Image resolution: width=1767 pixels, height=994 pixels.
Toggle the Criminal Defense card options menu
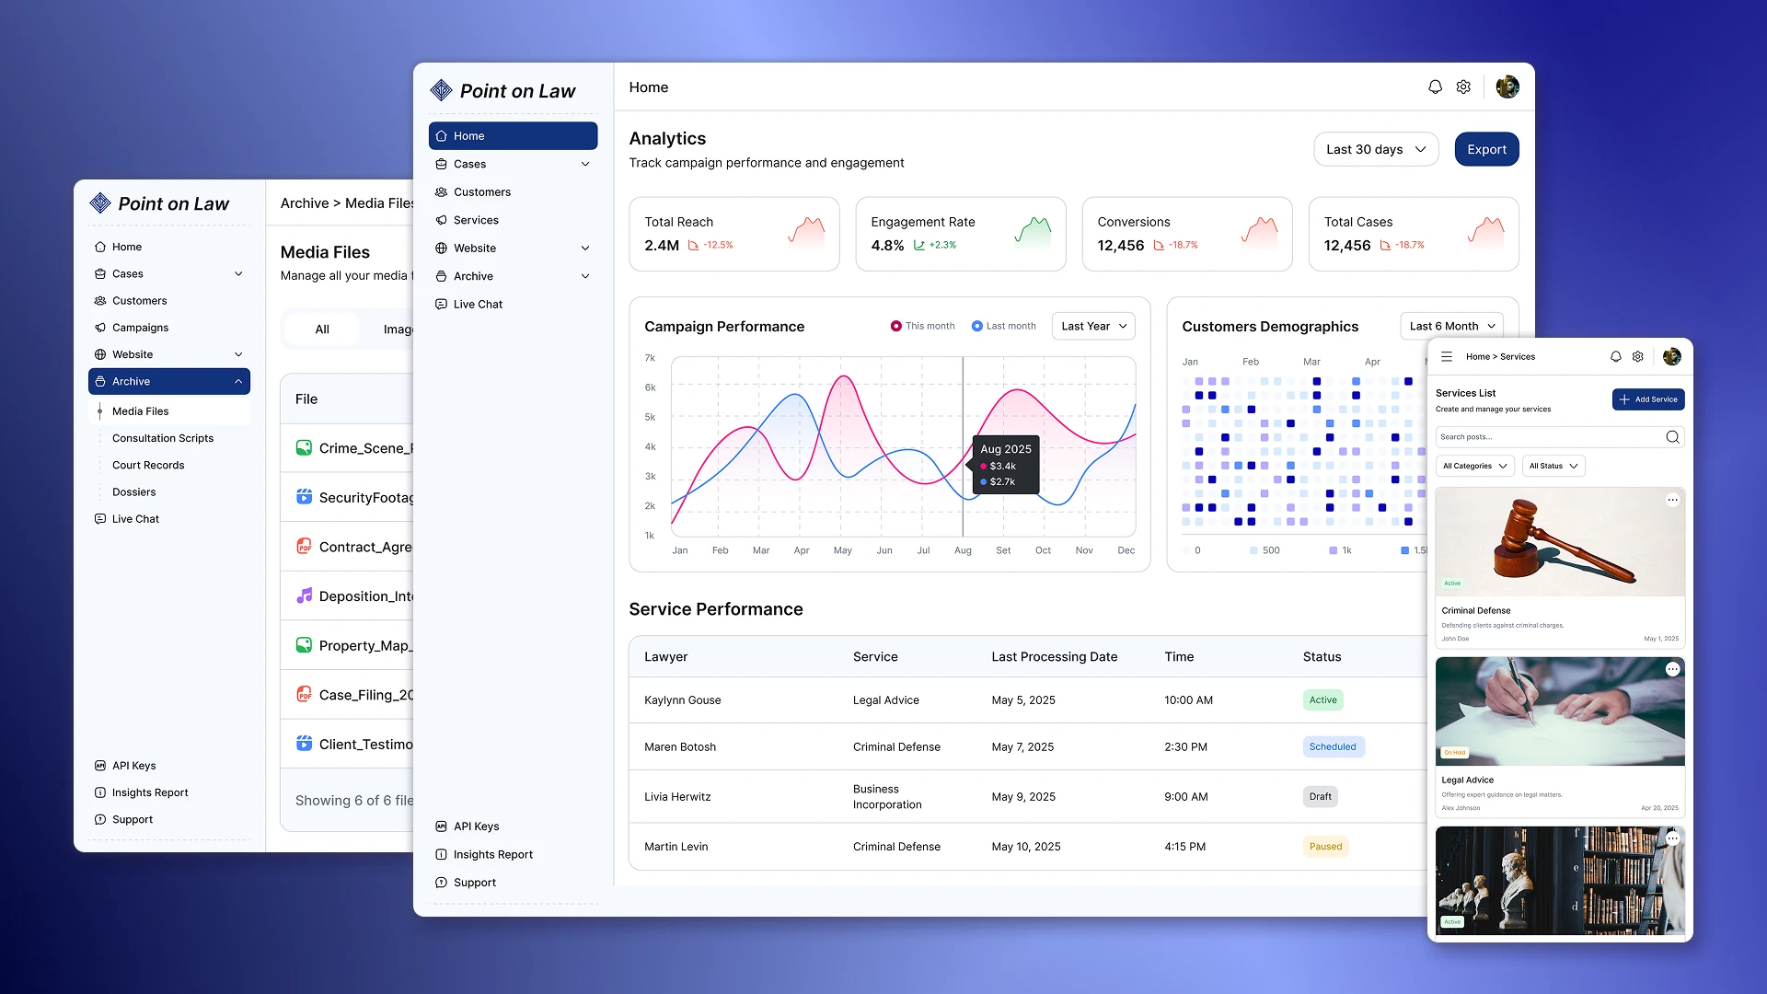pyautogui.click(x=1672, y=500)
